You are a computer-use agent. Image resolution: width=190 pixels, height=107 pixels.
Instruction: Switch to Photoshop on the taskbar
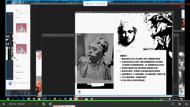click(x=44, y=99)
